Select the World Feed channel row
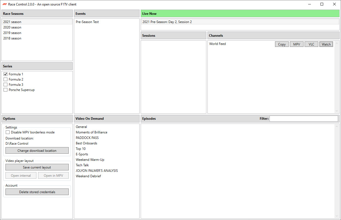This screenshot has width=341, height=220. [x=271, y=44]
